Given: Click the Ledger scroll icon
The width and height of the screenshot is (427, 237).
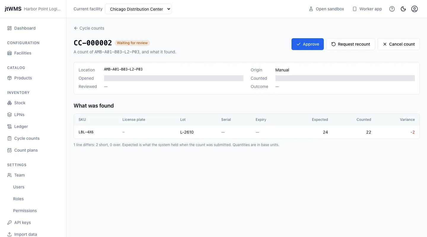Looking at the screenshot, I should [x=9, y=126].
